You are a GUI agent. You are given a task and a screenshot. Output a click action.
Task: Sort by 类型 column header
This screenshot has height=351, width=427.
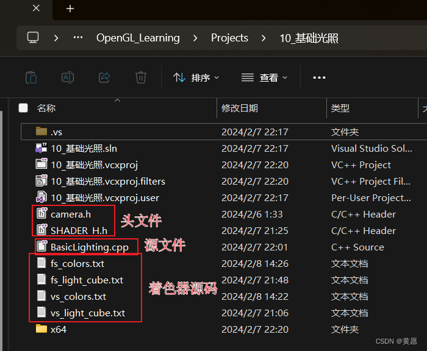[x=340, y=108]
